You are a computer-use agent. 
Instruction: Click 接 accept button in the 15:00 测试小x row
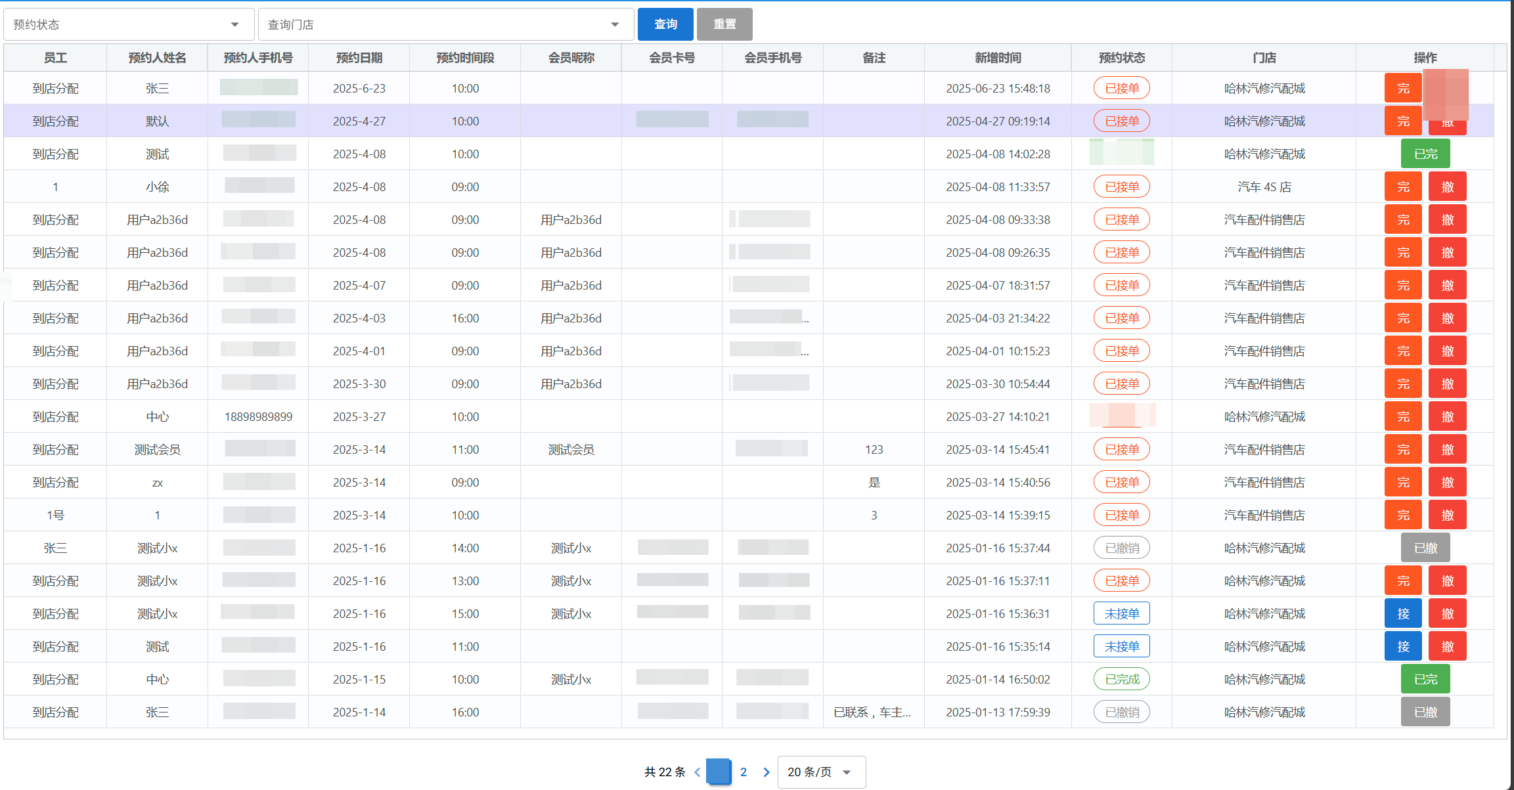[x=1403, y=613]
